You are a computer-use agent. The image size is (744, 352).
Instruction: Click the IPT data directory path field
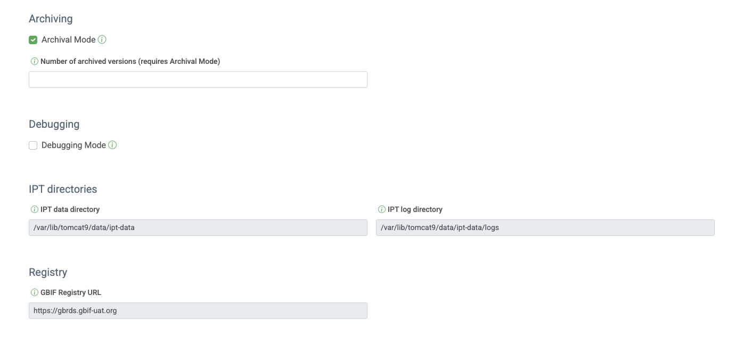pos(198,227)
